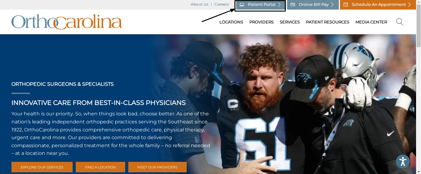421x174 pixels.
Task: Go to the Careers page link
Action: [222, 4]
